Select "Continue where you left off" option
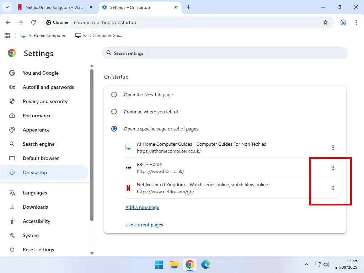The width and height of the screenshot is (364, 273). click(x=114, y=112)
